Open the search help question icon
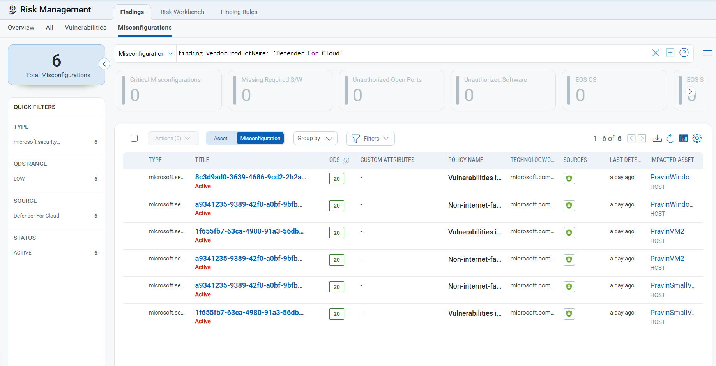Viewport: 716px width, 366px height. [x=684, y=53]
